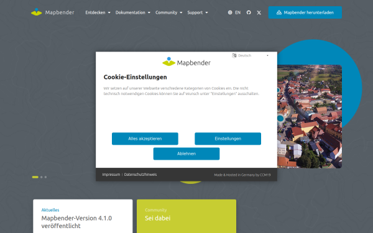The height and width of the screenshot is (233, 373).
Task: Expand the Support menu
Action: coord(198,12)
